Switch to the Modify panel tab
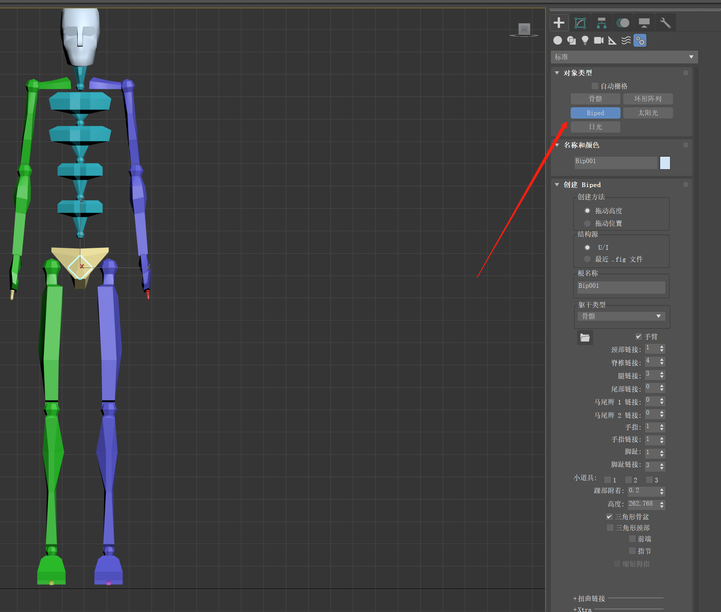The image size is (721, 612). (x=580, y=23)
